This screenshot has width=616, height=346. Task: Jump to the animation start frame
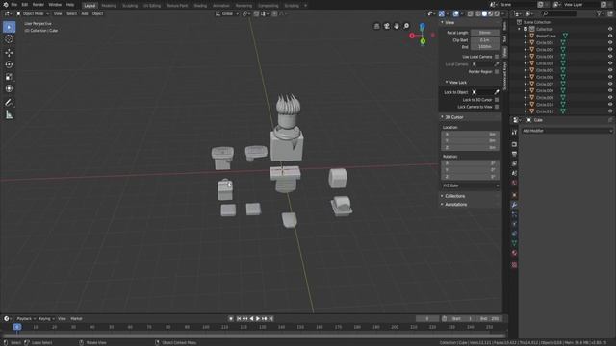(x=239, y=318)
